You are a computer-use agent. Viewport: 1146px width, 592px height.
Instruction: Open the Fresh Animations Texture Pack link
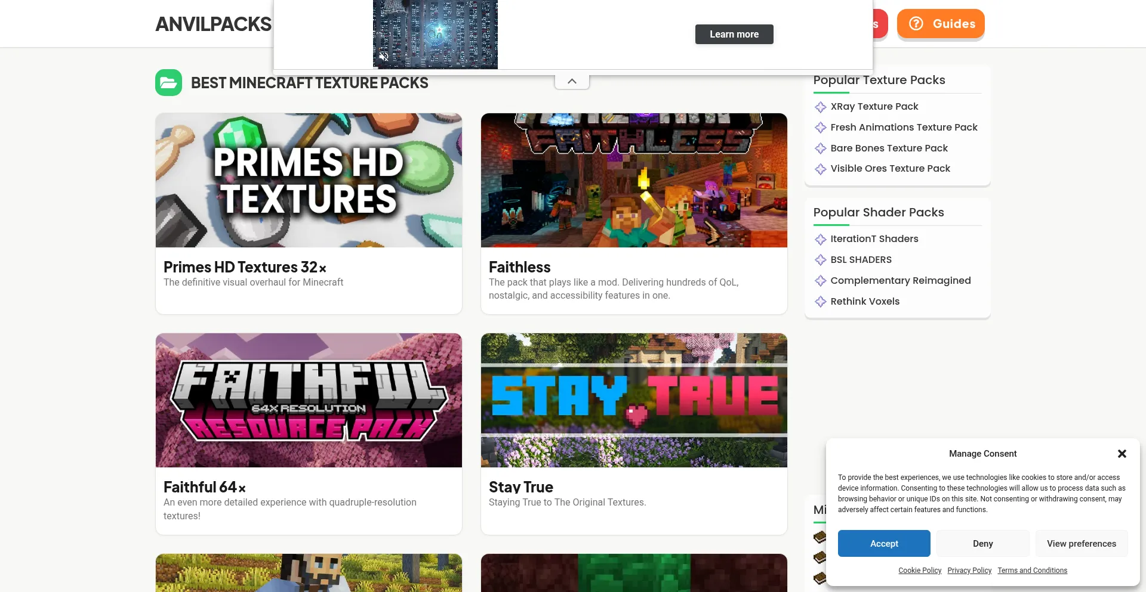[904, 128]
